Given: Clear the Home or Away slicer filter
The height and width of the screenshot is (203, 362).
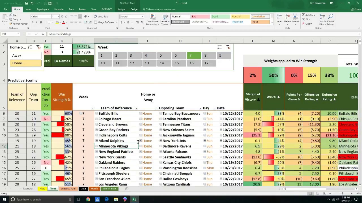Looking at the screenshot, I should point(38,47).
